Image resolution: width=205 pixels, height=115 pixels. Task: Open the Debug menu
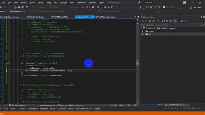[x=40, y=3]
